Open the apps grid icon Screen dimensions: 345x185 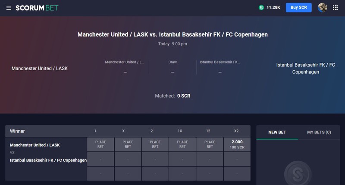[335, 8]
